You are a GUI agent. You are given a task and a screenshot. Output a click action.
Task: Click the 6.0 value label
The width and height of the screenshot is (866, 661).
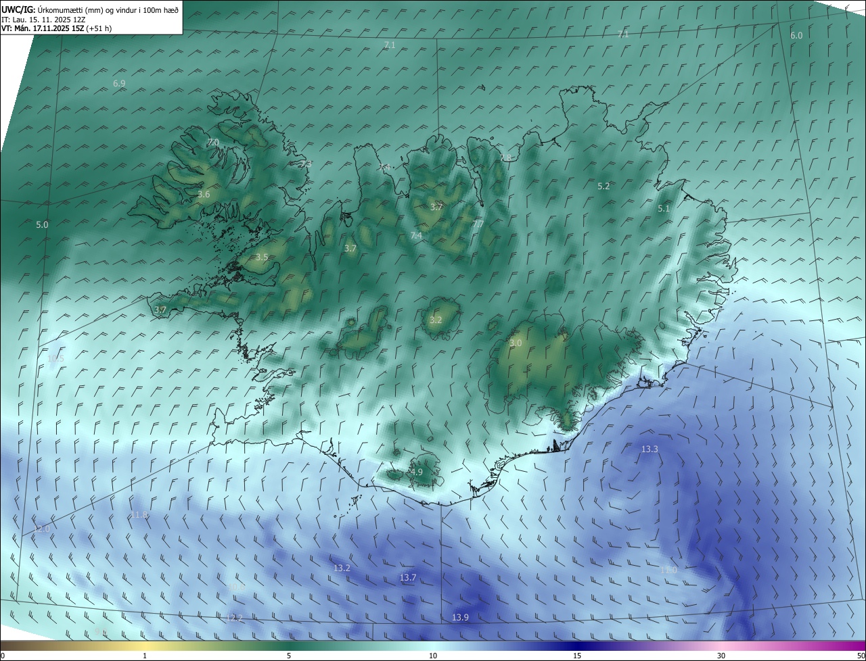click(796, 35)
